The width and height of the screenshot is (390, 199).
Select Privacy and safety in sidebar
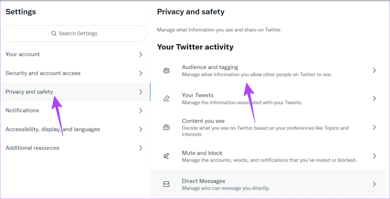29,92
